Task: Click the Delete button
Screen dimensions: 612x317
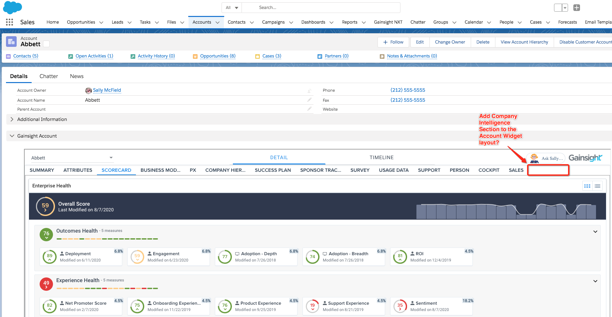Action: coord(483,42)
